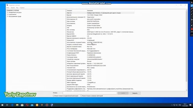Screen dimensions: 193x108
Task: Pick the pencil tool in drawing bar
Action: coord(192,8)
